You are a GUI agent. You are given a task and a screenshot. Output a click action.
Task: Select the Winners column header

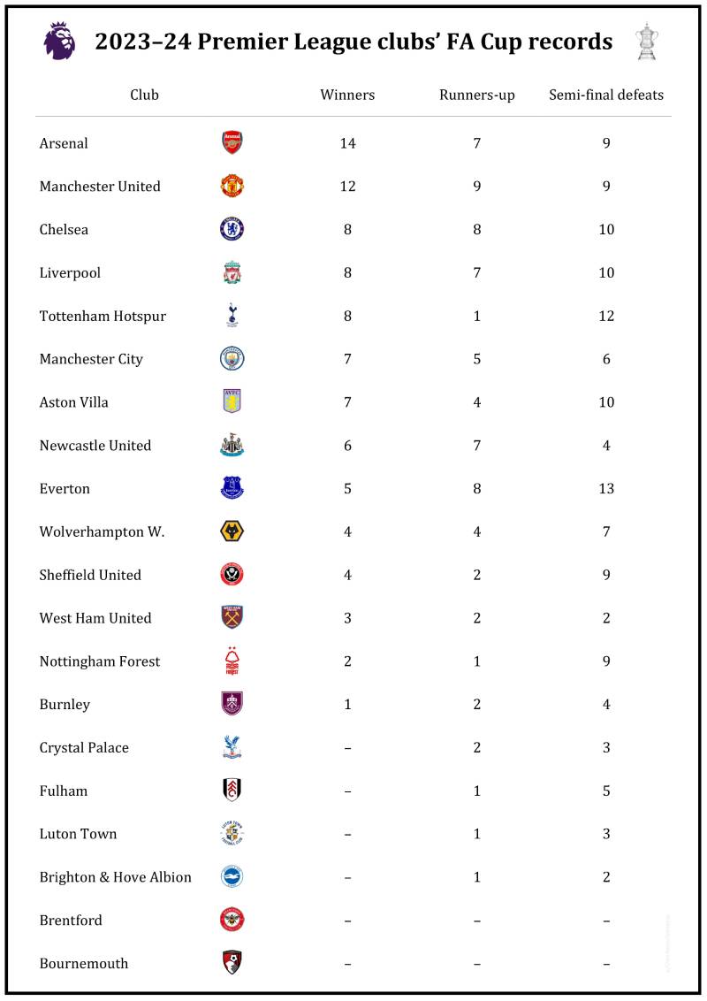(x=347, y=95)
